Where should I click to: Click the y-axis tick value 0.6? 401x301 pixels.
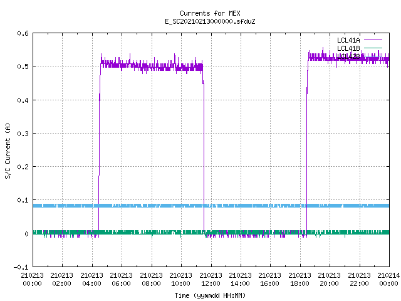click(23, 33)
